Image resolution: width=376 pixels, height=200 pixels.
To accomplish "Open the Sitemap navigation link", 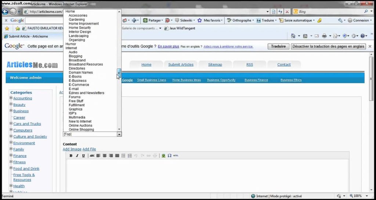I will (x=215, y=65).
